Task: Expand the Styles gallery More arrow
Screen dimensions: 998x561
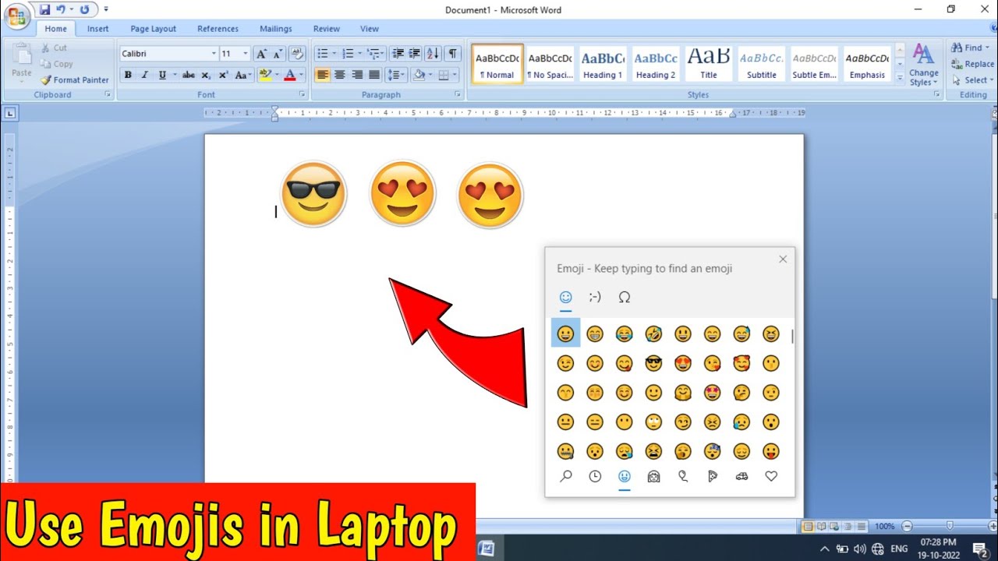Action: click(x=899, y=77)
